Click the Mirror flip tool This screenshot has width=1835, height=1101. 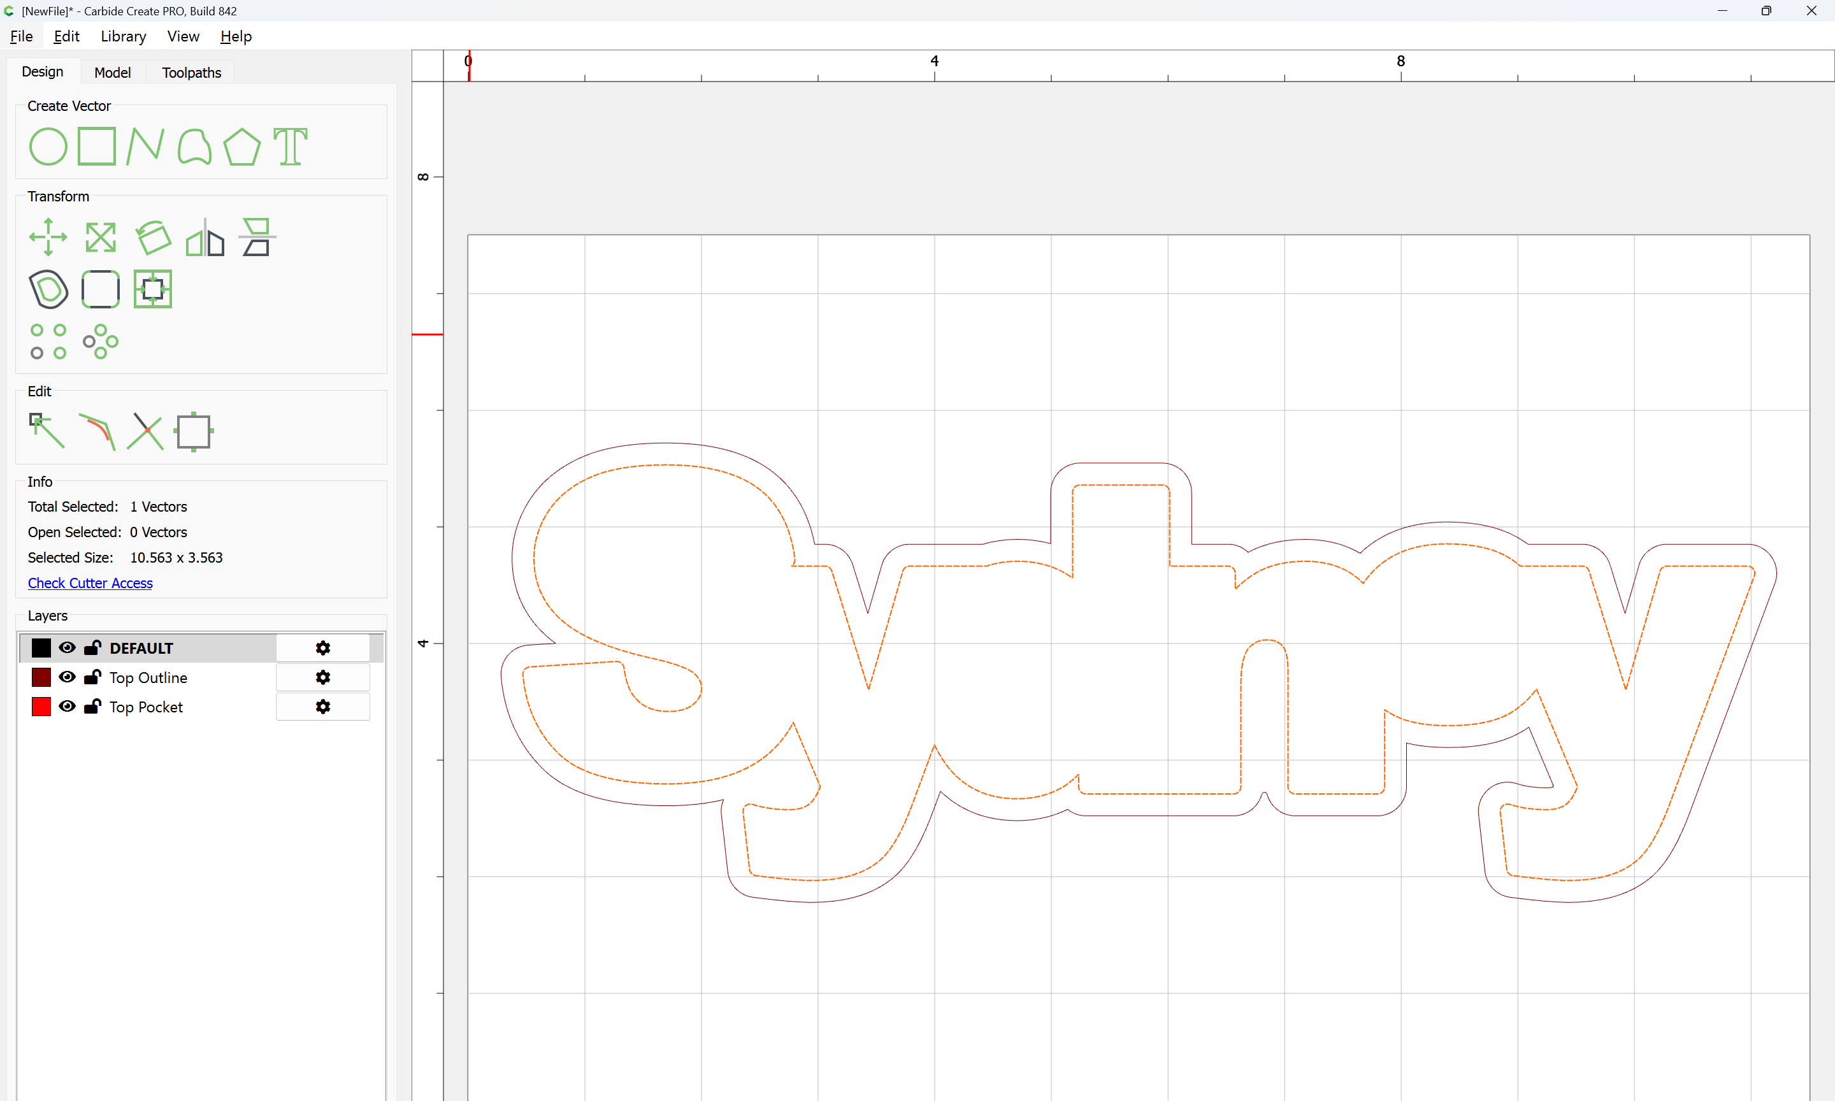point(205,238)
